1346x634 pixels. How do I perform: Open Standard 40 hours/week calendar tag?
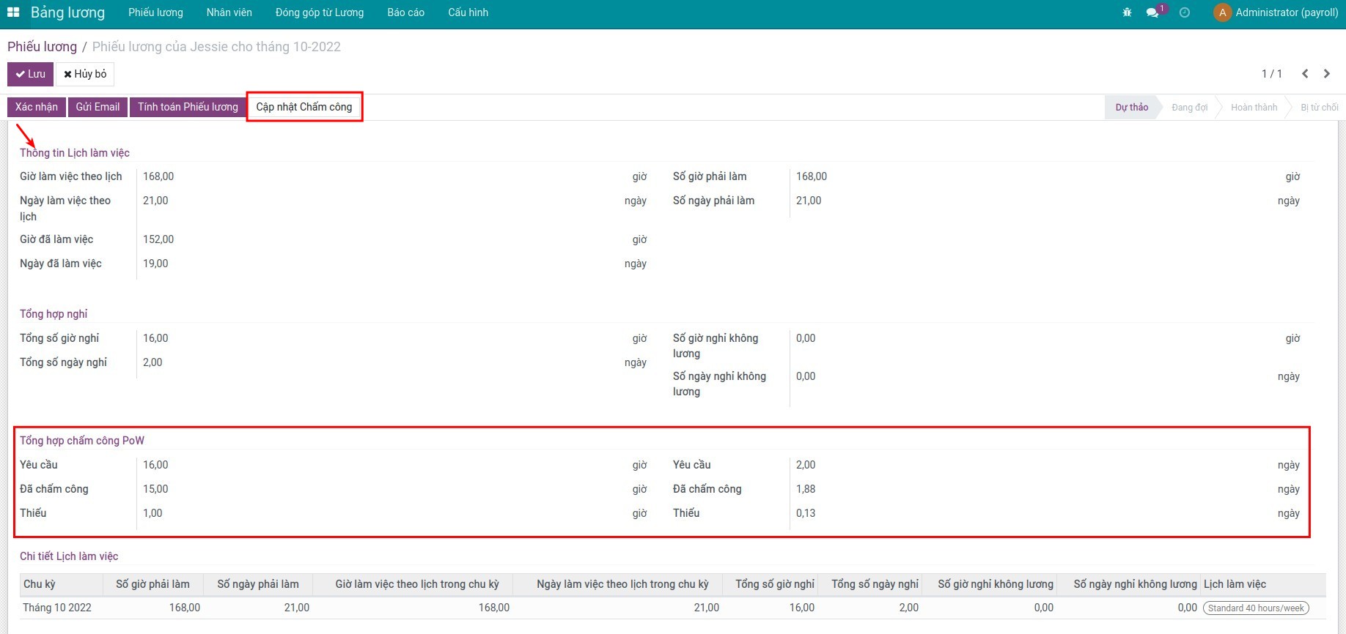click(1255, 608)
